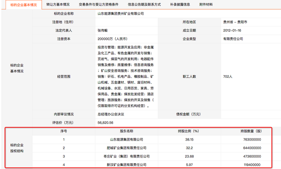This screenshot has width=281, height=169.
Task: Click the legal representative value 张传毅
Action: tap(102, 30)
